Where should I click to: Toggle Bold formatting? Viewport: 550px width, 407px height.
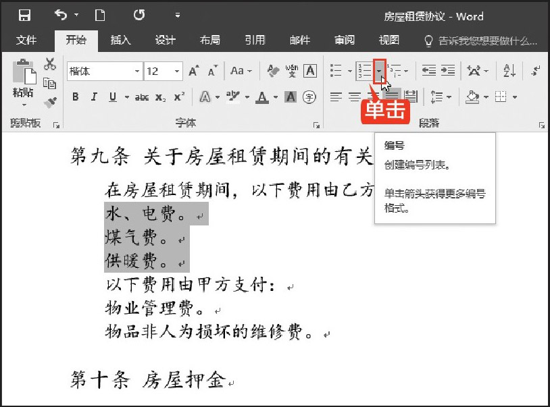click(x=76, y=97)
